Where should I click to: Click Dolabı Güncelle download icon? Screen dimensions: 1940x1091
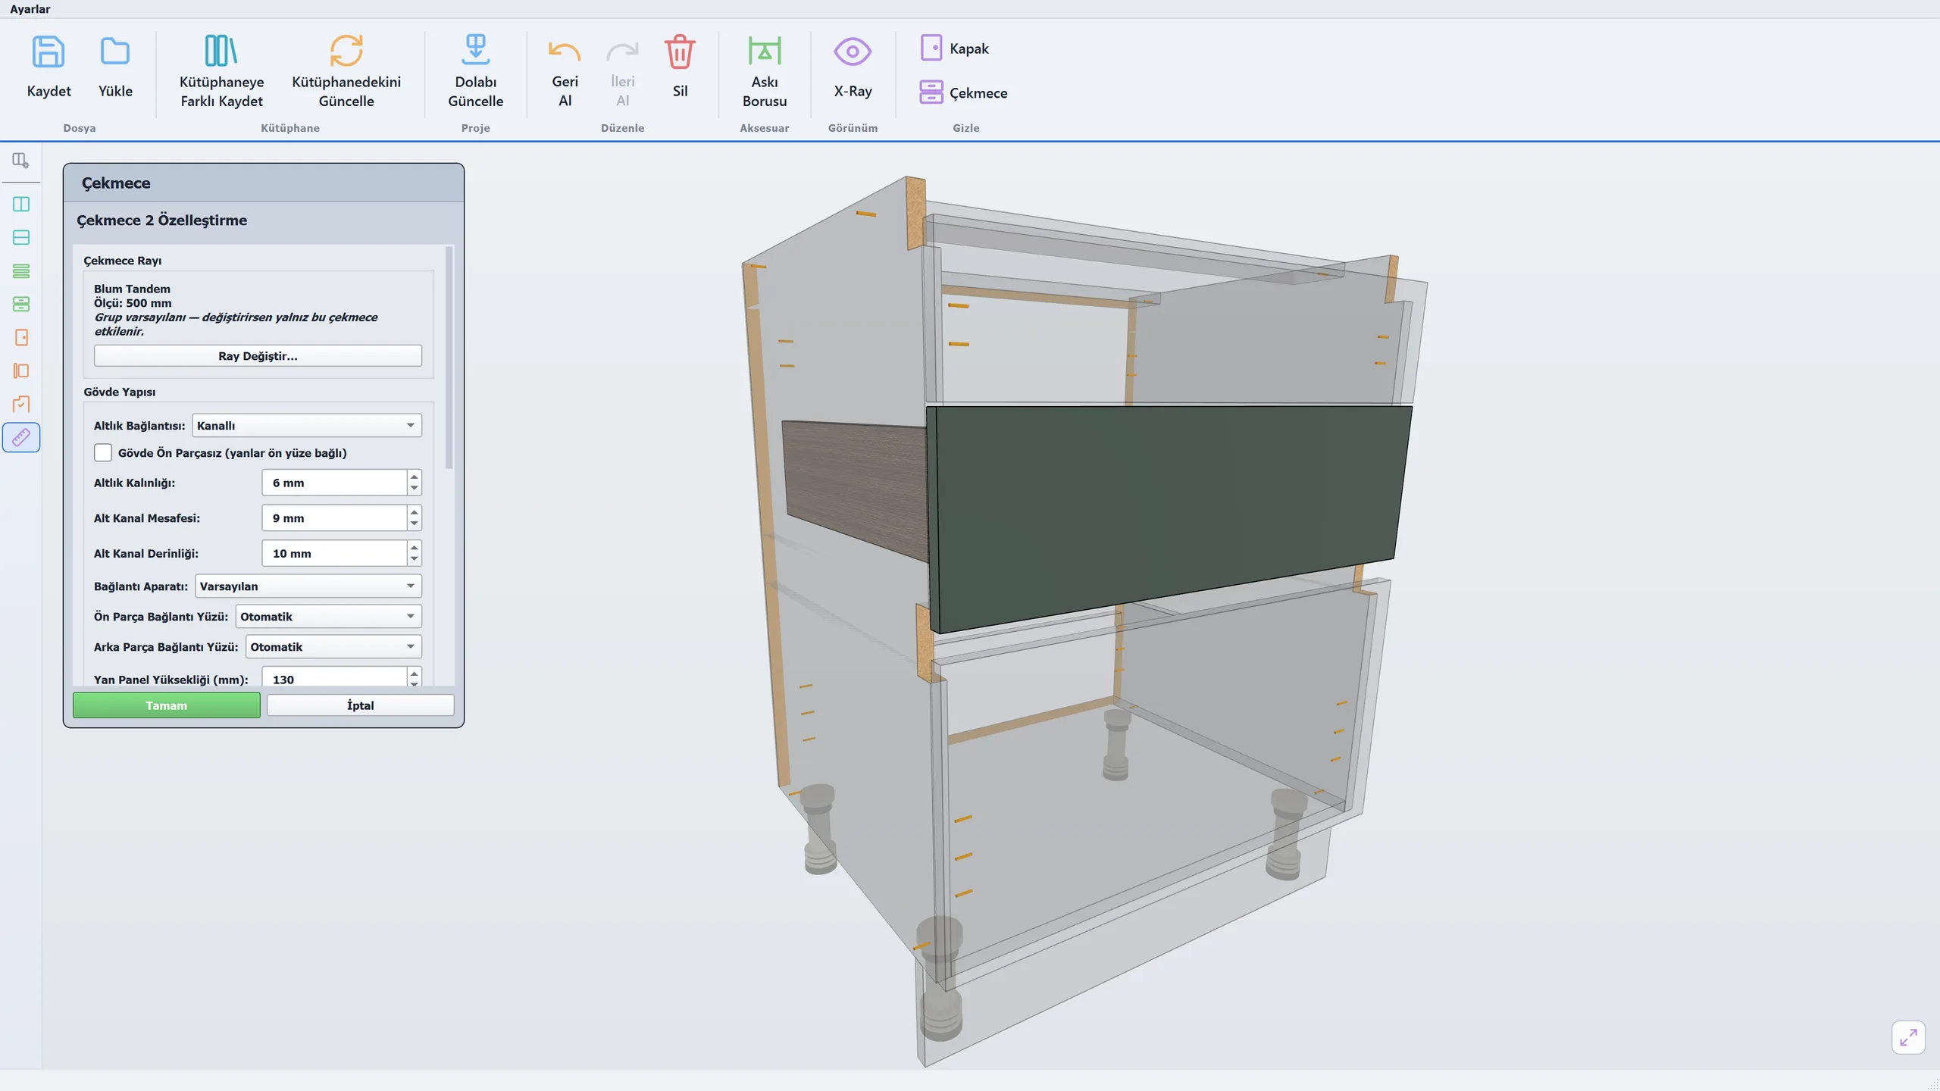[475, 50]
